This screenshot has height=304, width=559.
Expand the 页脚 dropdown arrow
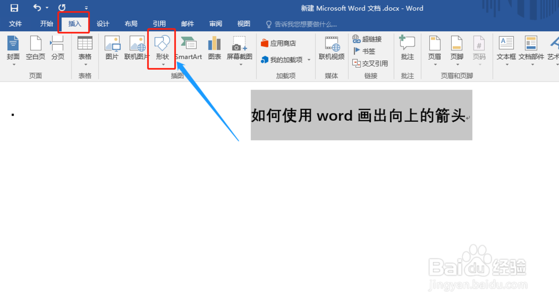pos(458,65)
